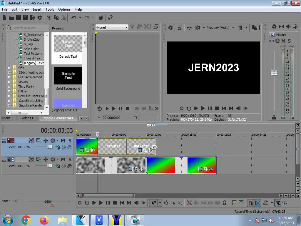Switch to the Media Generators tab
Screen dimensions: 301x226
(58, 118)
